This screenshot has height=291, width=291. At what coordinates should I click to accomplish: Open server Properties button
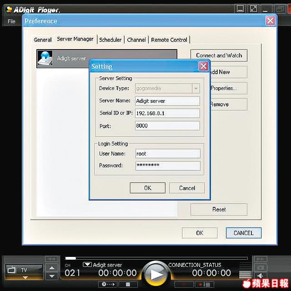tap(229, 88)
